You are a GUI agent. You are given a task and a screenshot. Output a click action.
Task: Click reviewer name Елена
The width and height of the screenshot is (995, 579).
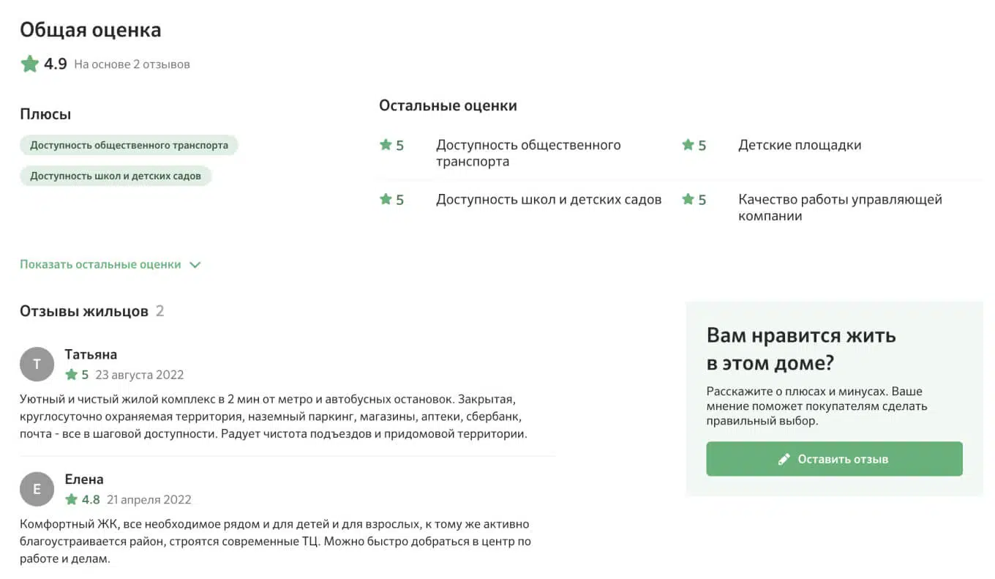pyautogui.click(x=84, y=479)
